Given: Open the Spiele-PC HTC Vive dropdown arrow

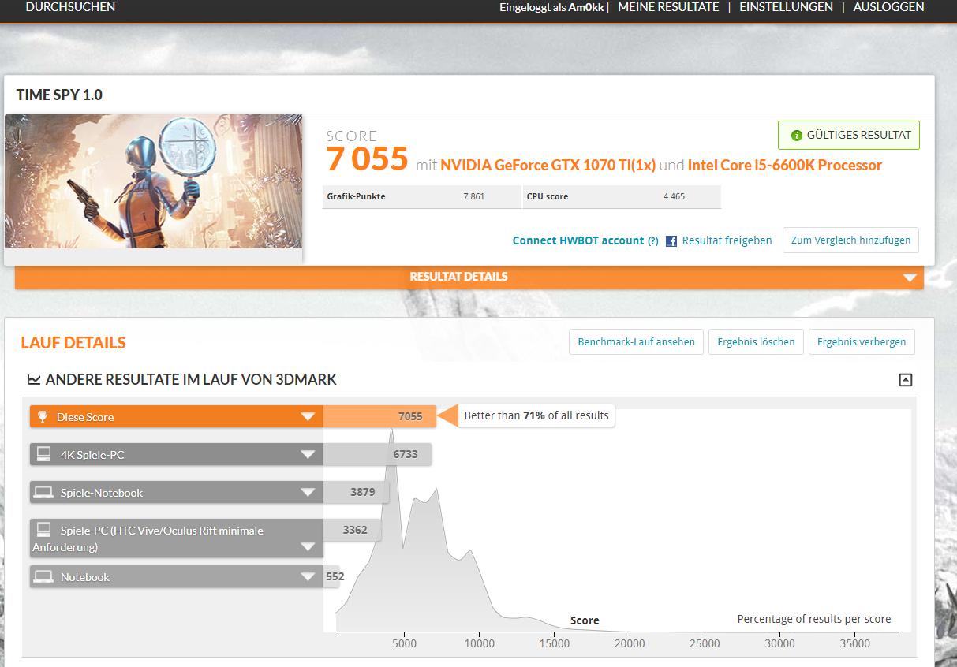Looking at the screenshot, I should pyautogui.click(x=308, y=547).
